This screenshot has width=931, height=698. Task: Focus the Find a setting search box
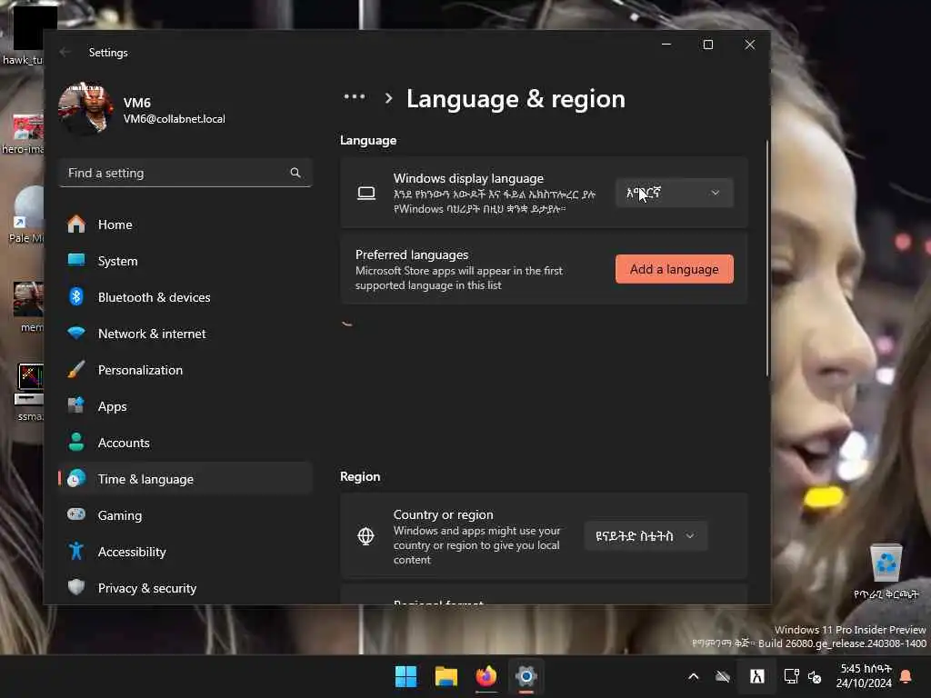[x=185, y=173]
